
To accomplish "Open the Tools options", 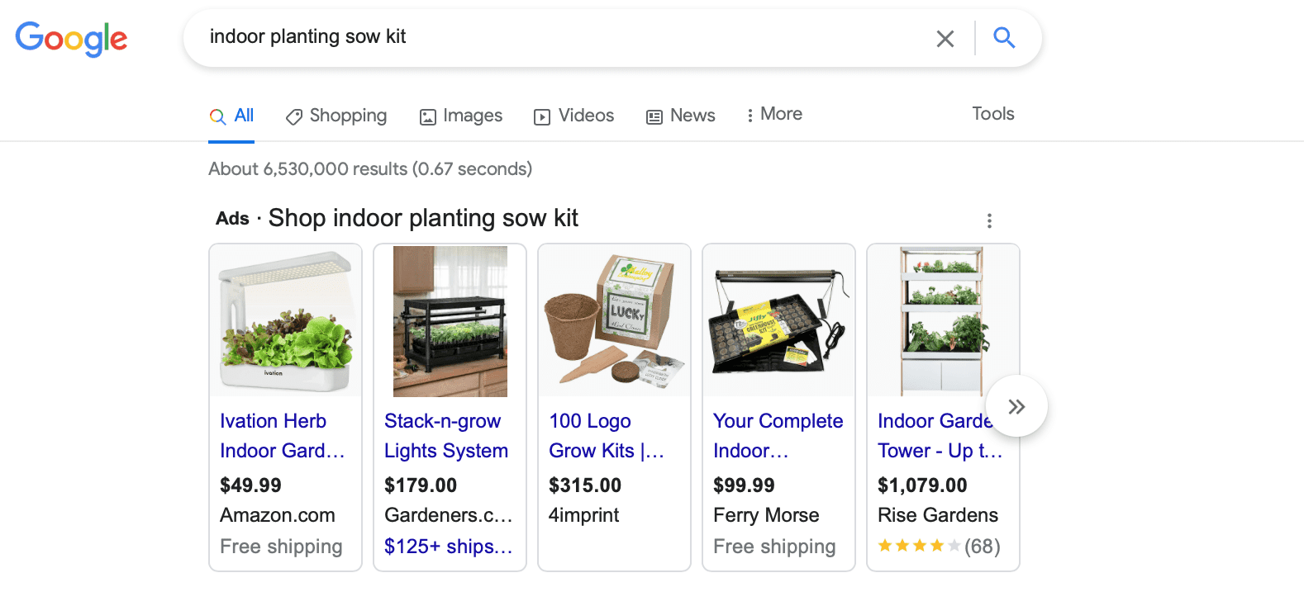I will coord(992,114).
